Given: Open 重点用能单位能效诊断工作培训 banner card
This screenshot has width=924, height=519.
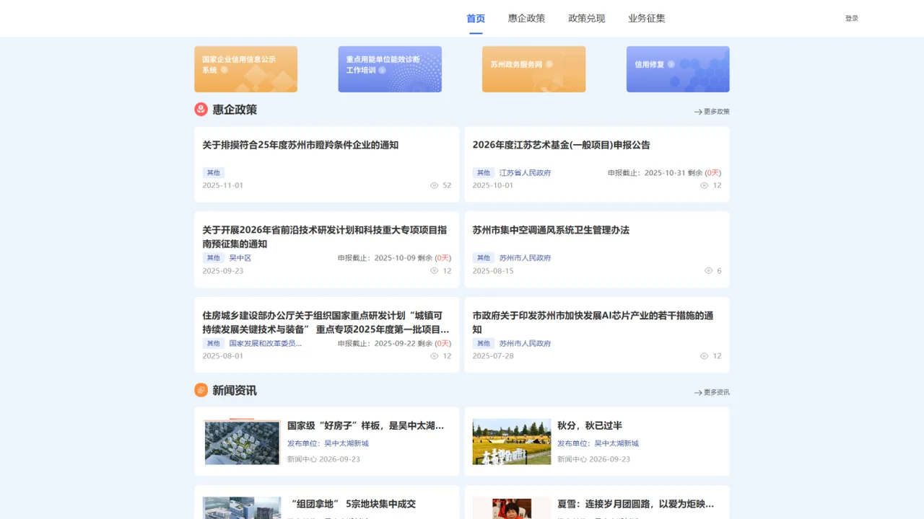Looking at the screenshot, I should point(390,69).
